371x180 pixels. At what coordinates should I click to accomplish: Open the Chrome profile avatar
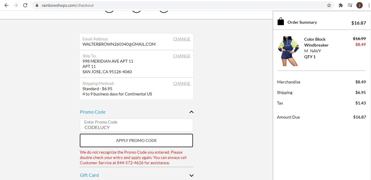click(359, 5)
